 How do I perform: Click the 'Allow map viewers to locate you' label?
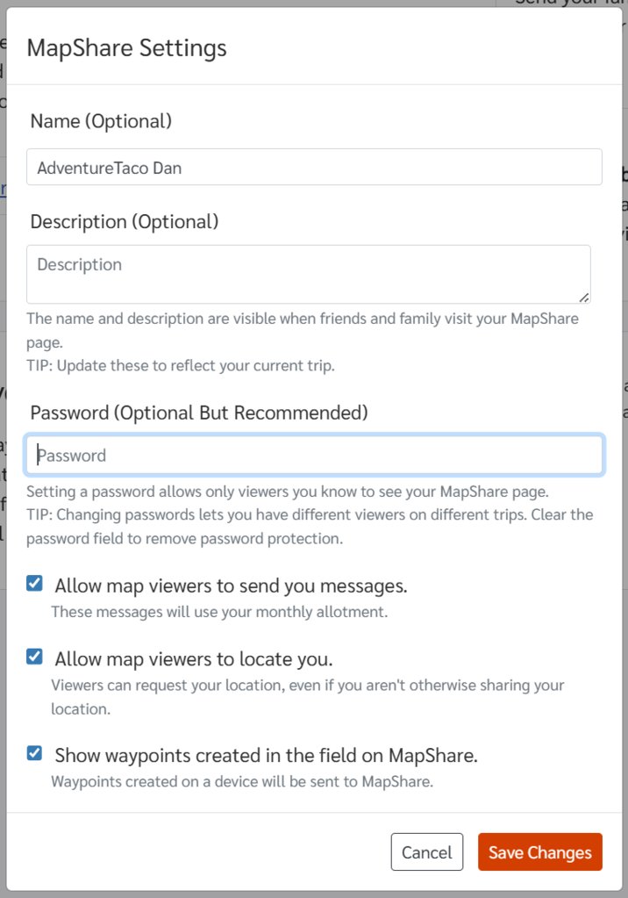click(194, 659)
